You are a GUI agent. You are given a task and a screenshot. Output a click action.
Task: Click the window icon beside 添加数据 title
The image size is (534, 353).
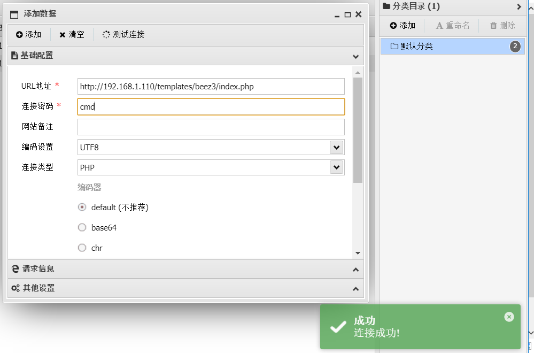tap(14, 14)
